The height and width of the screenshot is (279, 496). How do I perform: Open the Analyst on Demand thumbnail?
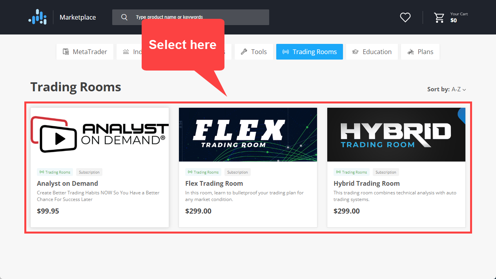pos(100,134)
